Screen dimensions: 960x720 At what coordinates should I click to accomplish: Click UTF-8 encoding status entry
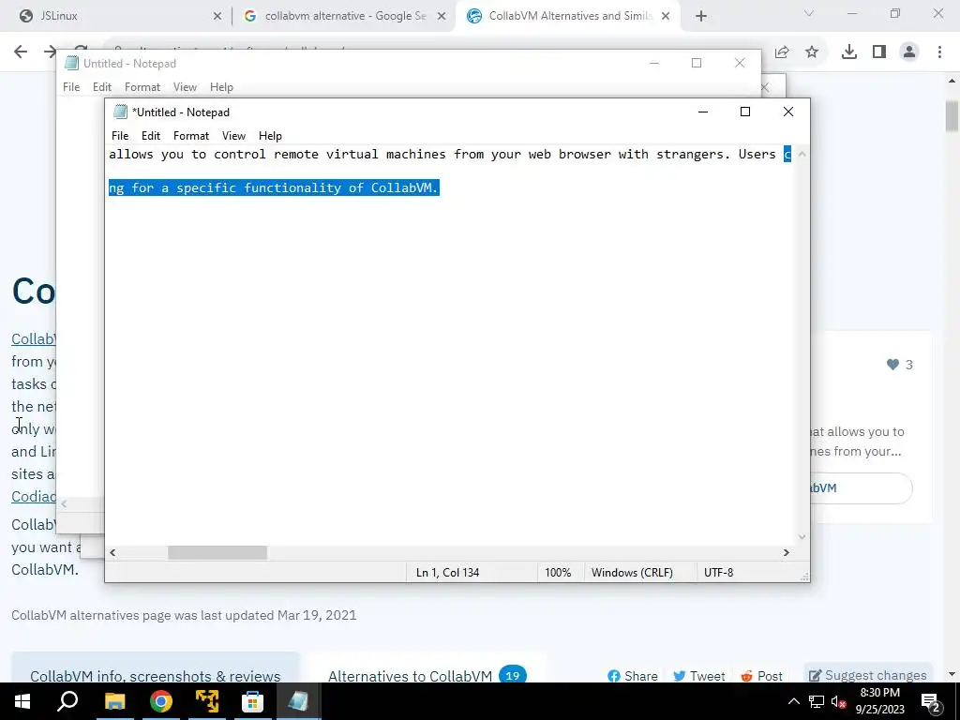718,573
